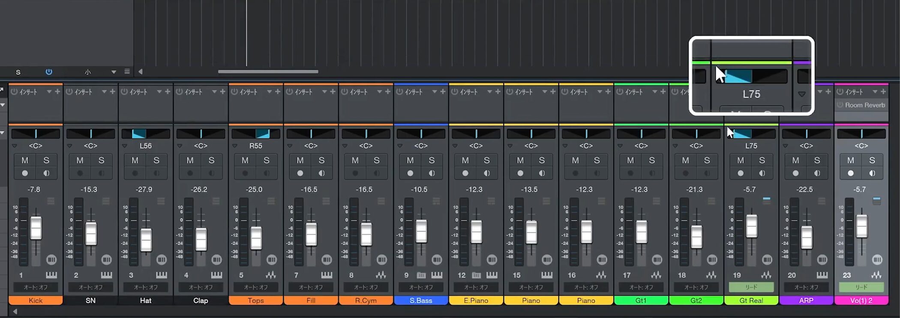The image size is (900, 318).
Task: Click the Hat channel pan slider
Action: click(x=146, y=134)
